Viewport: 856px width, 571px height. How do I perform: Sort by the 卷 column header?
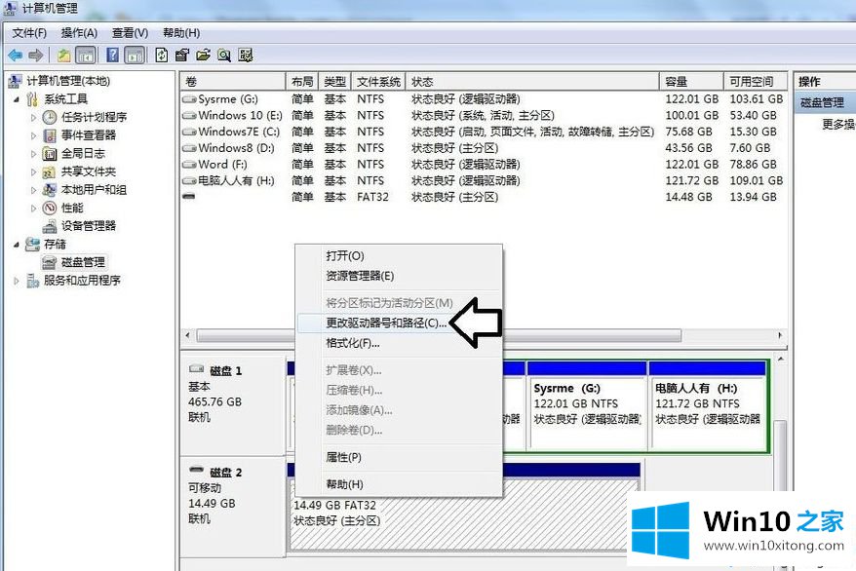233,82
